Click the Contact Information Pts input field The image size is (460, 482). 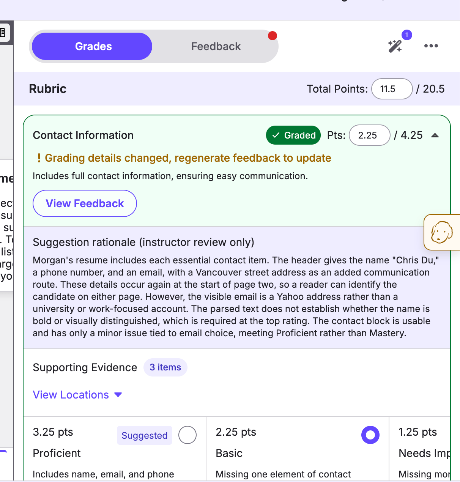(370, 135)
